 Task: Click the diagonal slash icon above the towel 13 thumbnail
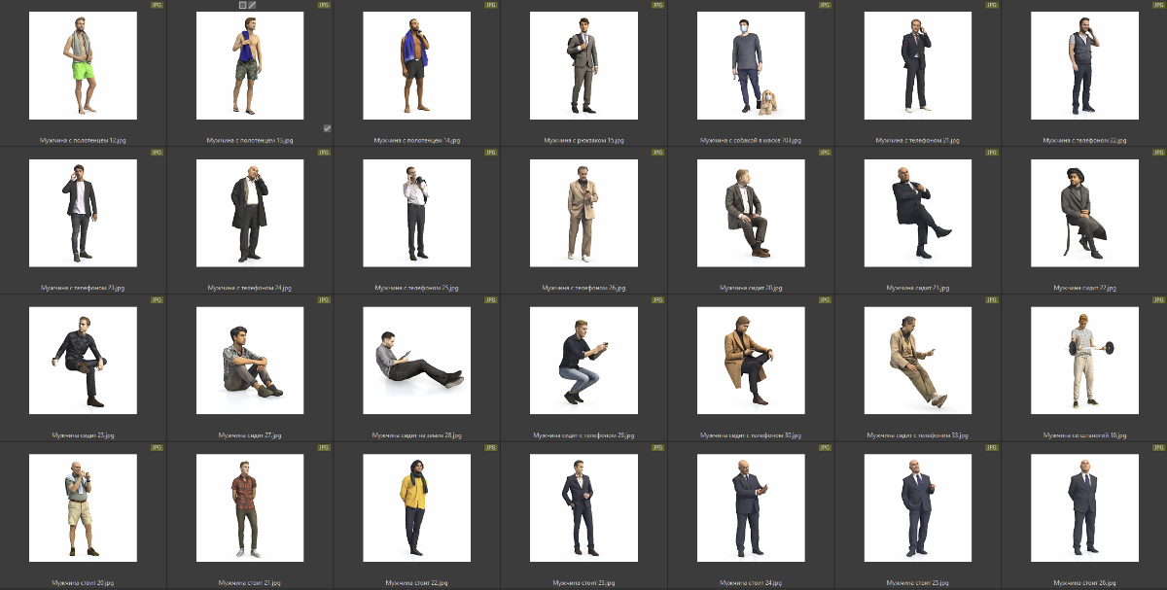252,5
